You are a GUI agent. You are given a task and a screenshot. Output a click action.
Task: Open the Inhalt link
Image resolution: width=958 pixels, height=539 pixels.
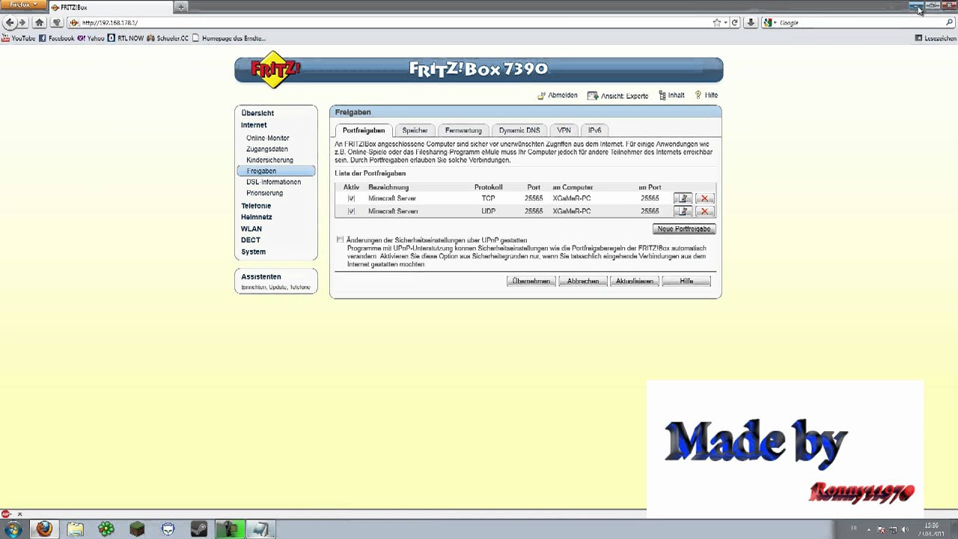click(x=672, y=96)
